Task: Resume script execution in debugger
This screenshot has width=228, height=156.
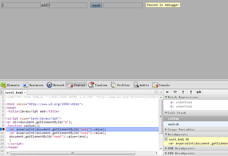Action: [167, 92]
